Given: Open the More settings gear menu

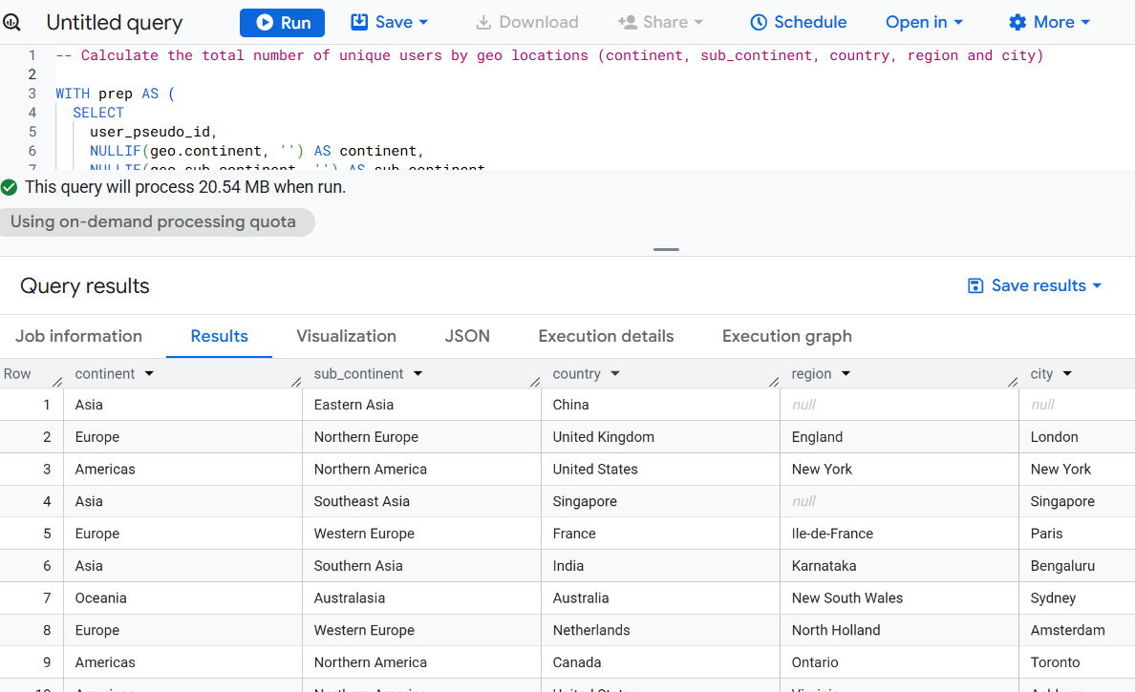Looking at the screenshot, I should tap(1049, 22).
